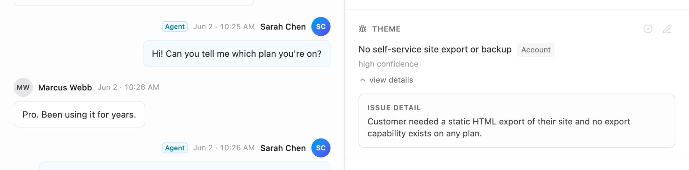The image size is (689, 170).
Task: Click the "high confidence" label
Action: point(388,64)
